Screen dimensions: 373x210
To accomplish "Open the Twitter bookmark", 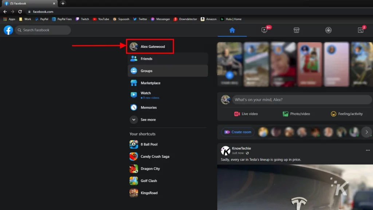I will [140, 19].
